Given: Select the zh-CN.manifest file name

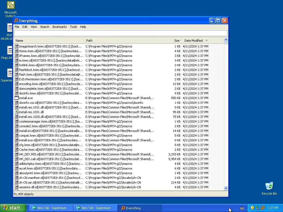Looking at the screenshot, I should (51, 178).
